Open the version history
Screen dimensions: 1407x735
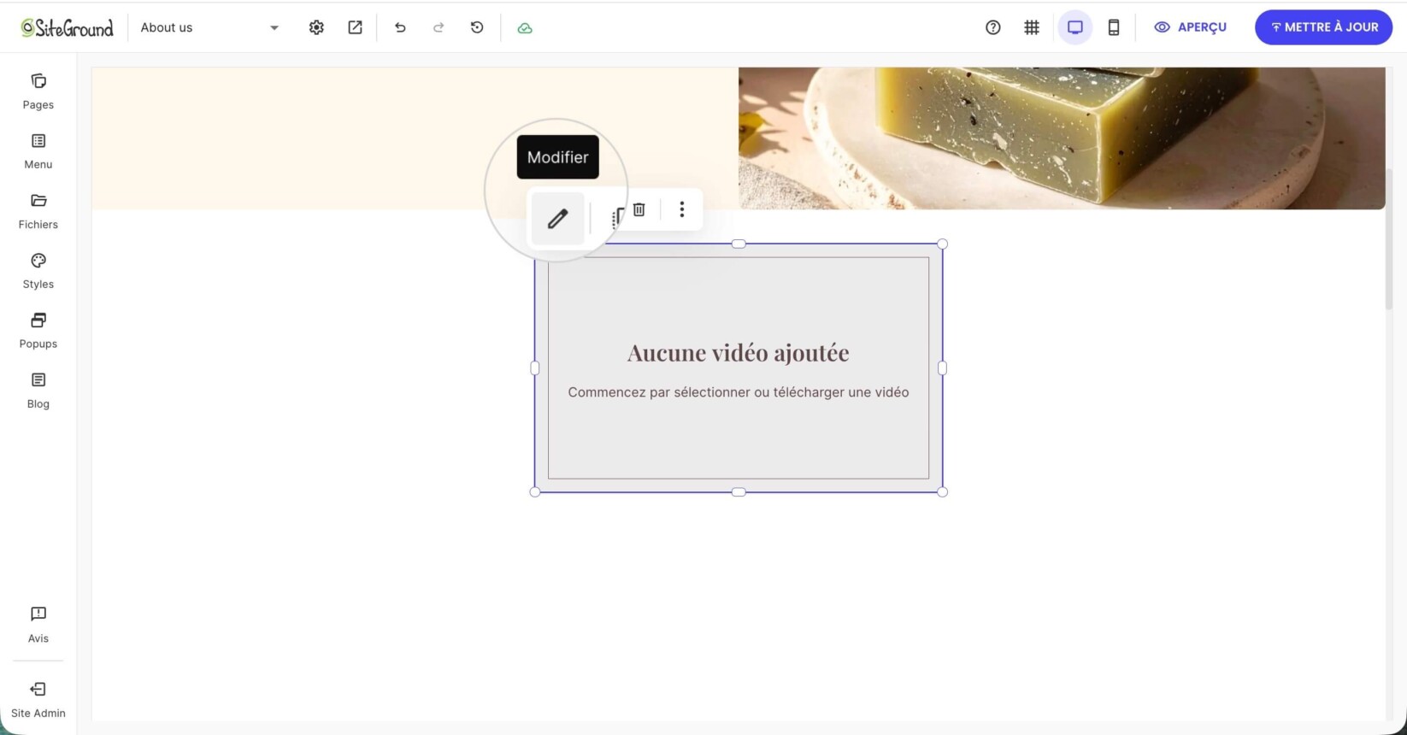pyautogui.click(x=477, y=27)
